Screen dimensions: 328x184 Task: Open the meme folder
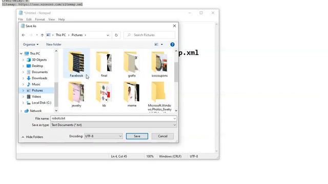(x=132, y=94)
